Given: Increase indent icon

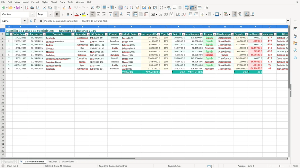Looking at the screenshot, I should coord(190,14).
